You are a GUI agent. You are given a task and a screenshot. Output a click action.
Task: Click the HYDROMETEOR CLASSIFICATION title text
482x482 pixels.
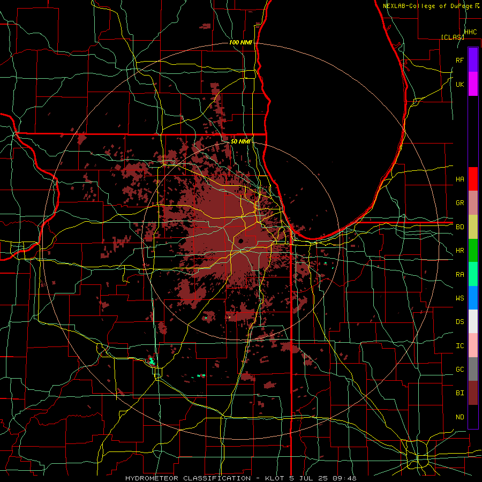[188, 478]
